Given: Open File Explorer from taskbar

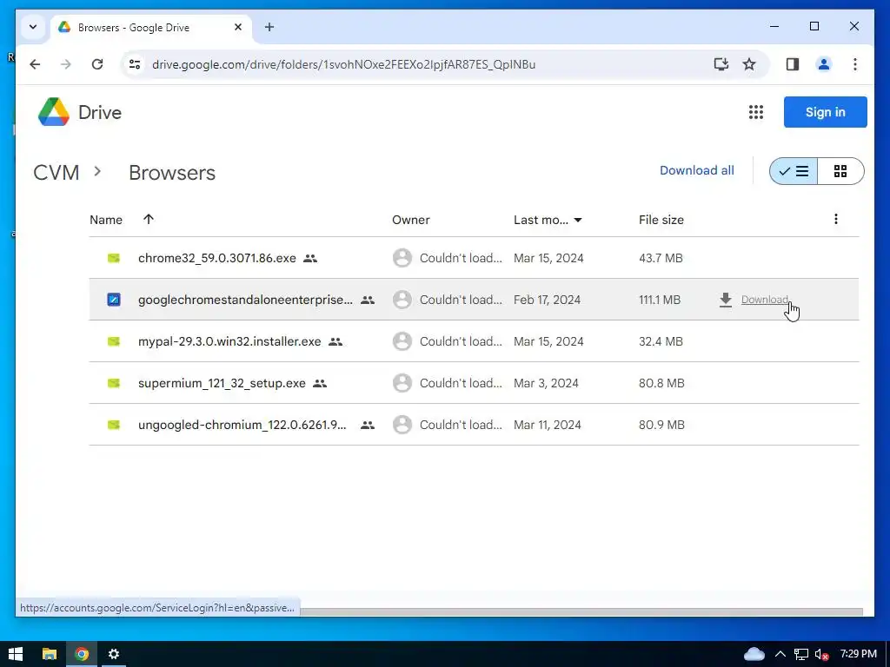Looking at the screenshot, I should [x=50, y=654].
